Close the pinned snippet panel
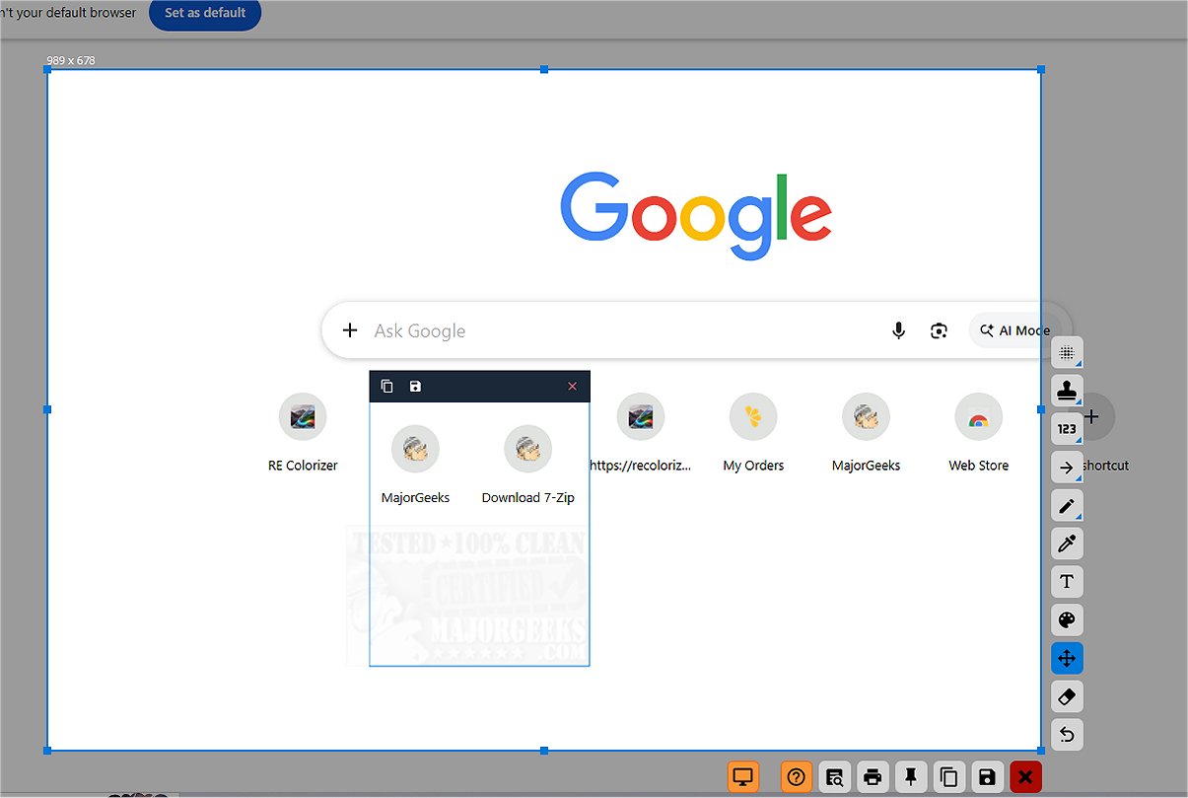Image resolution: width=1188 pixels, height=798 pixels. 573,387
